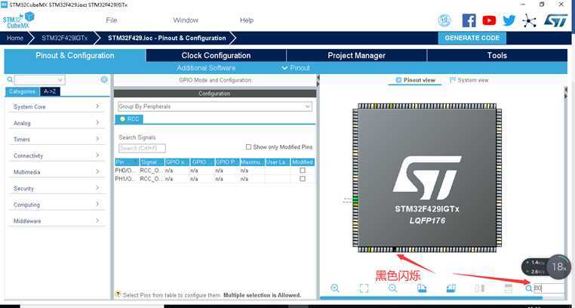Click the STM32F429.ioc breadcrumb

click(167, 38)
